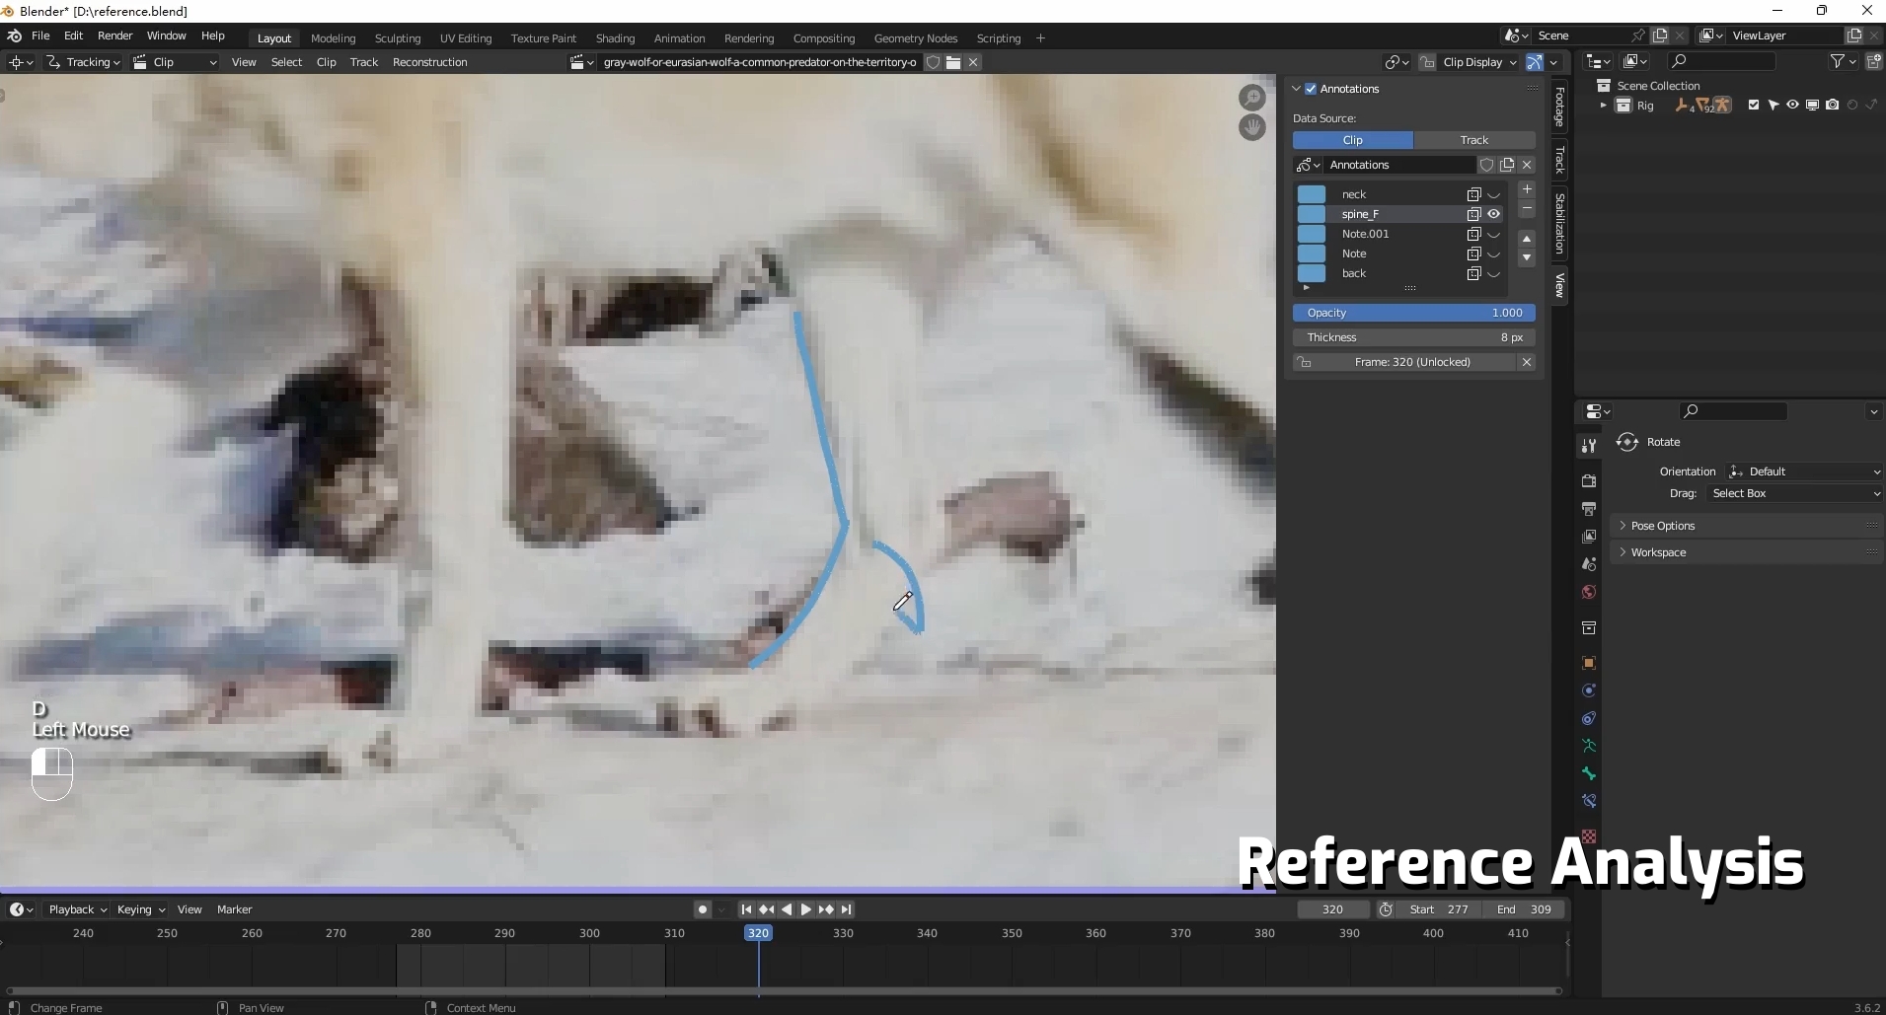Image resolution: width=1886 pixels, height=1015 pixels.
Task: Open the Collection properties tab
Action: pos(1589,627)
